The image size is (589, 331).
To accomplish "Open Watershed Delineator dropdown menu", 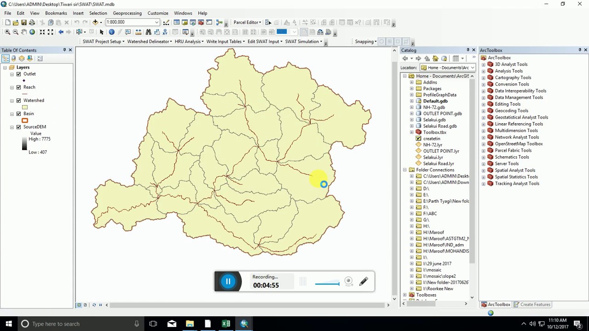I will (150, 41).
